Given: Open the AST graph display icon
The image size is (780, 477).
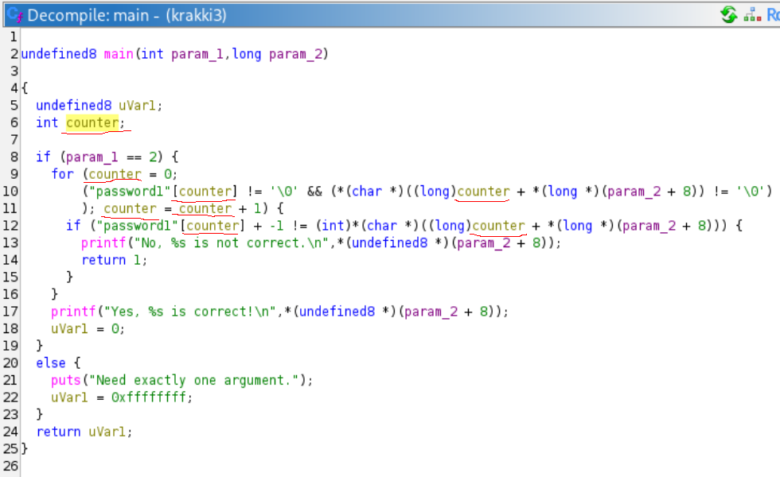Looking at the screenshot, I should coord(751,14).
